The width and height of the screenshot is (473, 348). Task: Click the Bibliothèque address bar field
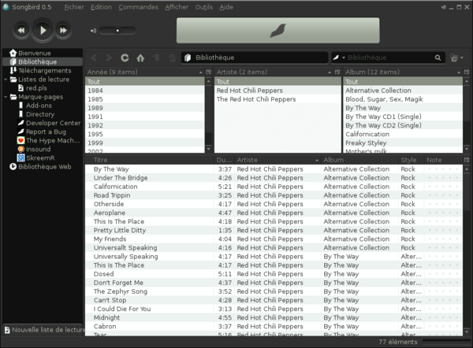[x=255, y=57]
